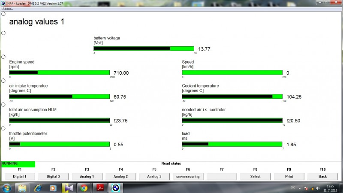
Task: Click the needed air i.s. controler label
Action: [x=204, y=110]
